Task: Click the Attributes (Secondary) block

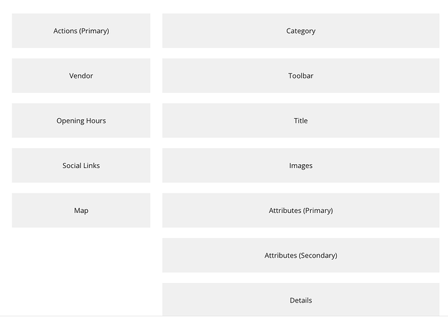Action: pyautogui.click(x=301, y=255)
